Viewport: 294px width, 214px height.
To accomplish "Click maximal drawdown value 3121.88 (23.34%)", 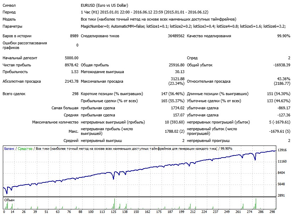I will click(176, 81).
